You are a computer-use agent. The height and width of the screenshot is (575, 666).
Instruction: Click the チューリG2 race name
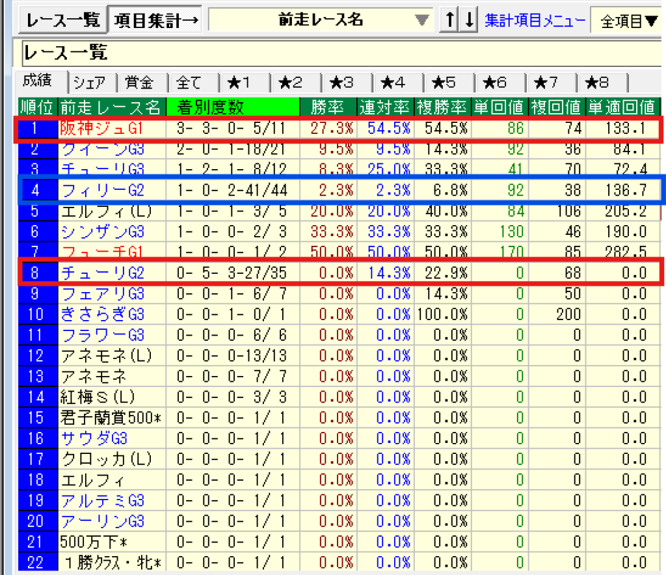coord(103,273)
